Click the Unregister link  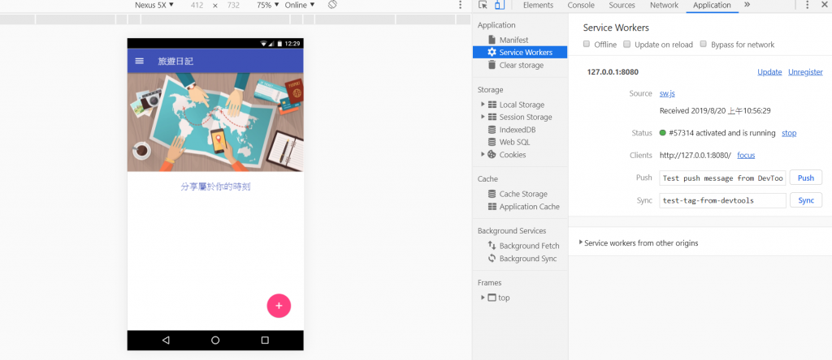(x=805, y=72)
